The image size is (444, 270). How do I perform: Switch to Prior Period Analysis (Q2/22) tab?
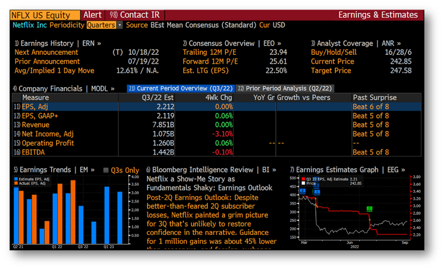(285, 89)
